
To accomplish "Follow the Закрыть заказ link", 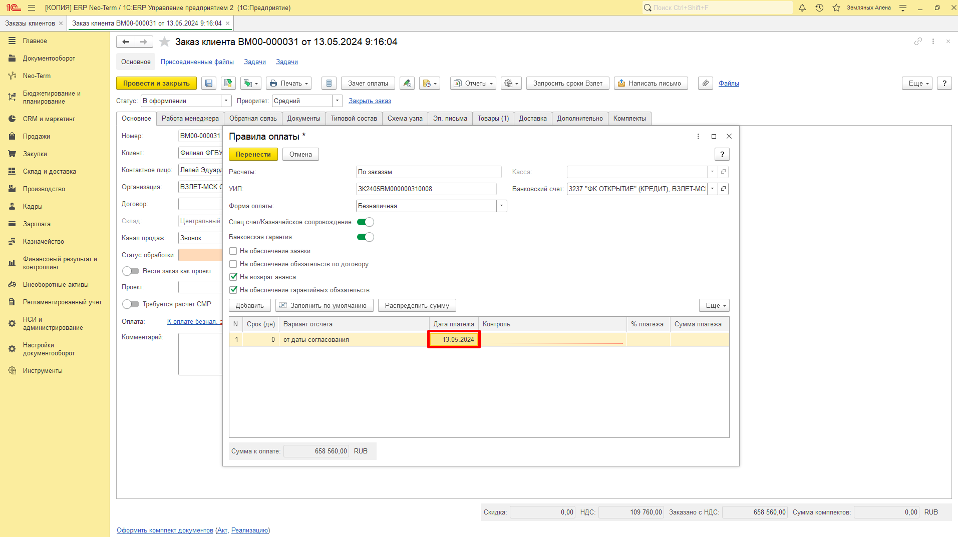I will pyautogui.click(x=370, y=101).
